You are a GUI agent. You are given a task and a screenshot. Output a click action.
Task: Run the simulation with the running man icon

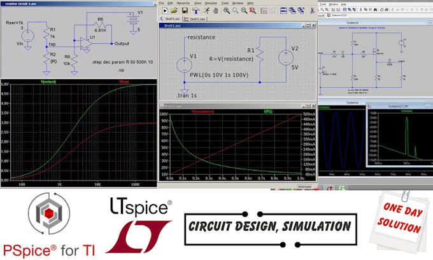[x=206, y=11]
